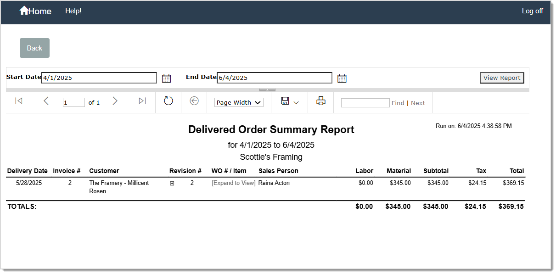Open the End Date calendar picker
This screenshot has height=274, width=556.
[x=342, y=78]
